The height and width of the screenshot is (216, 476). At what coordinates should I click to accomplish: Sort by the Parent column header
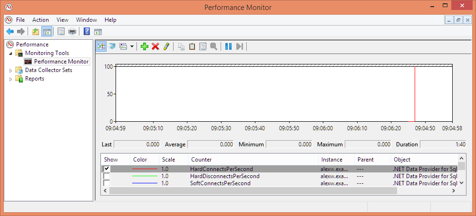coord(372,160)
